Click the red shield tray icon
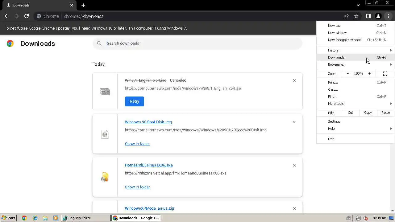 coord(366,218)
